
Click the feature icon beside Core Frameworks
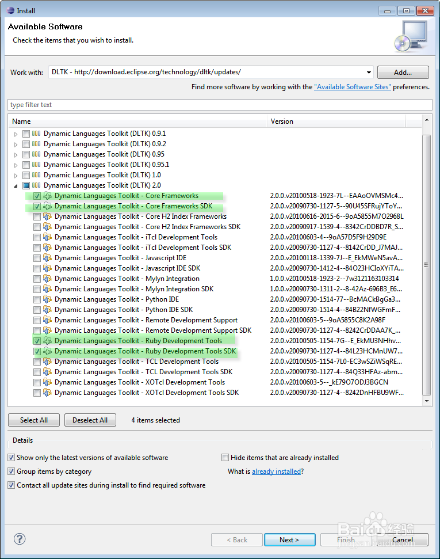[47, 196]
